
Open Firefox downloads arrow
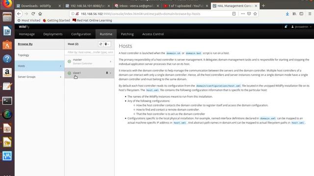point(287,14)
